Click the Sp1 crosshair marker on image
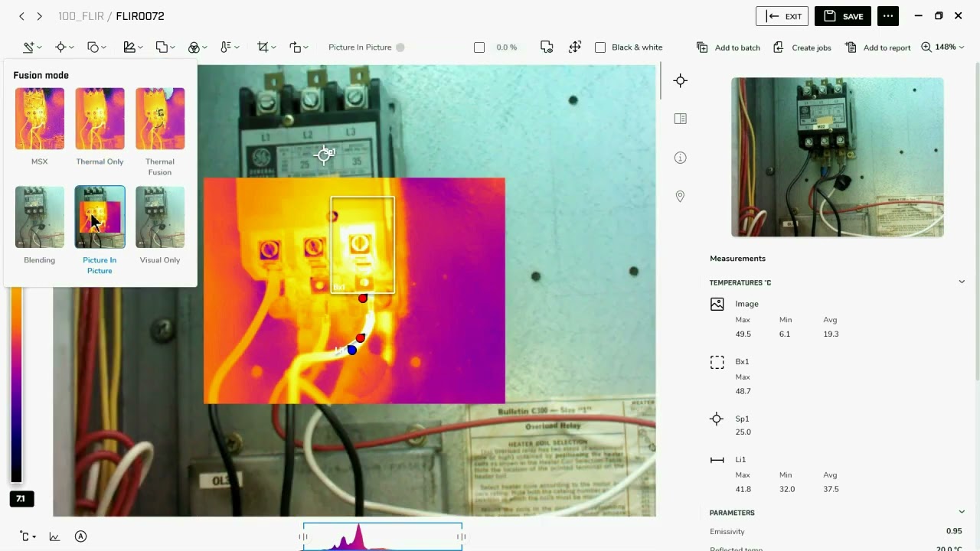The width and height of the screenshot is (980, 551). (x=325, y=155)
